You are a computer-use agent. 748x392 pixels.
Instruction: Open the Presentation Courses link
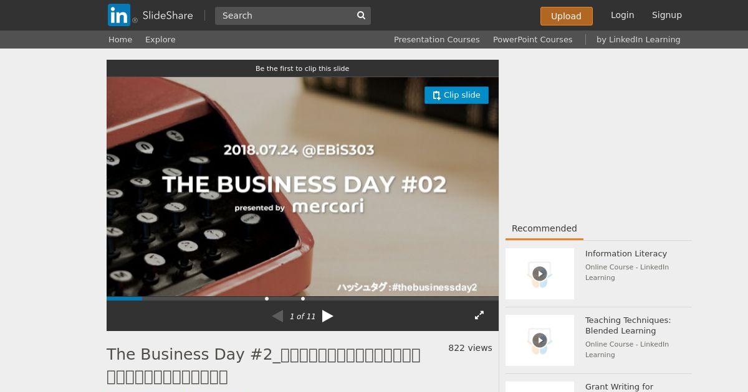click(437, 39)
